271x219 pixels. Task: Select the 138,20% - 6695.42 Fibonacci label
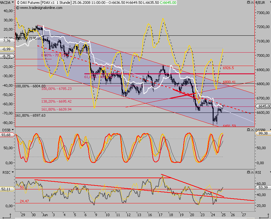(x=56, y=101)
